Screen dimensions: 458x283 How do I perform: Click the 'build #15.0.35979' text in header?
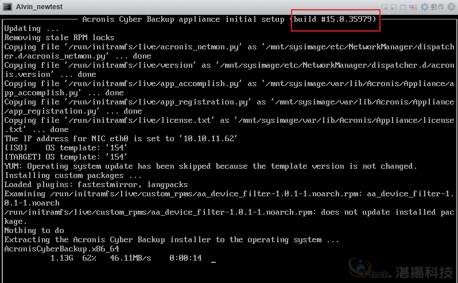pyautogui.click(x=333, y=20)
